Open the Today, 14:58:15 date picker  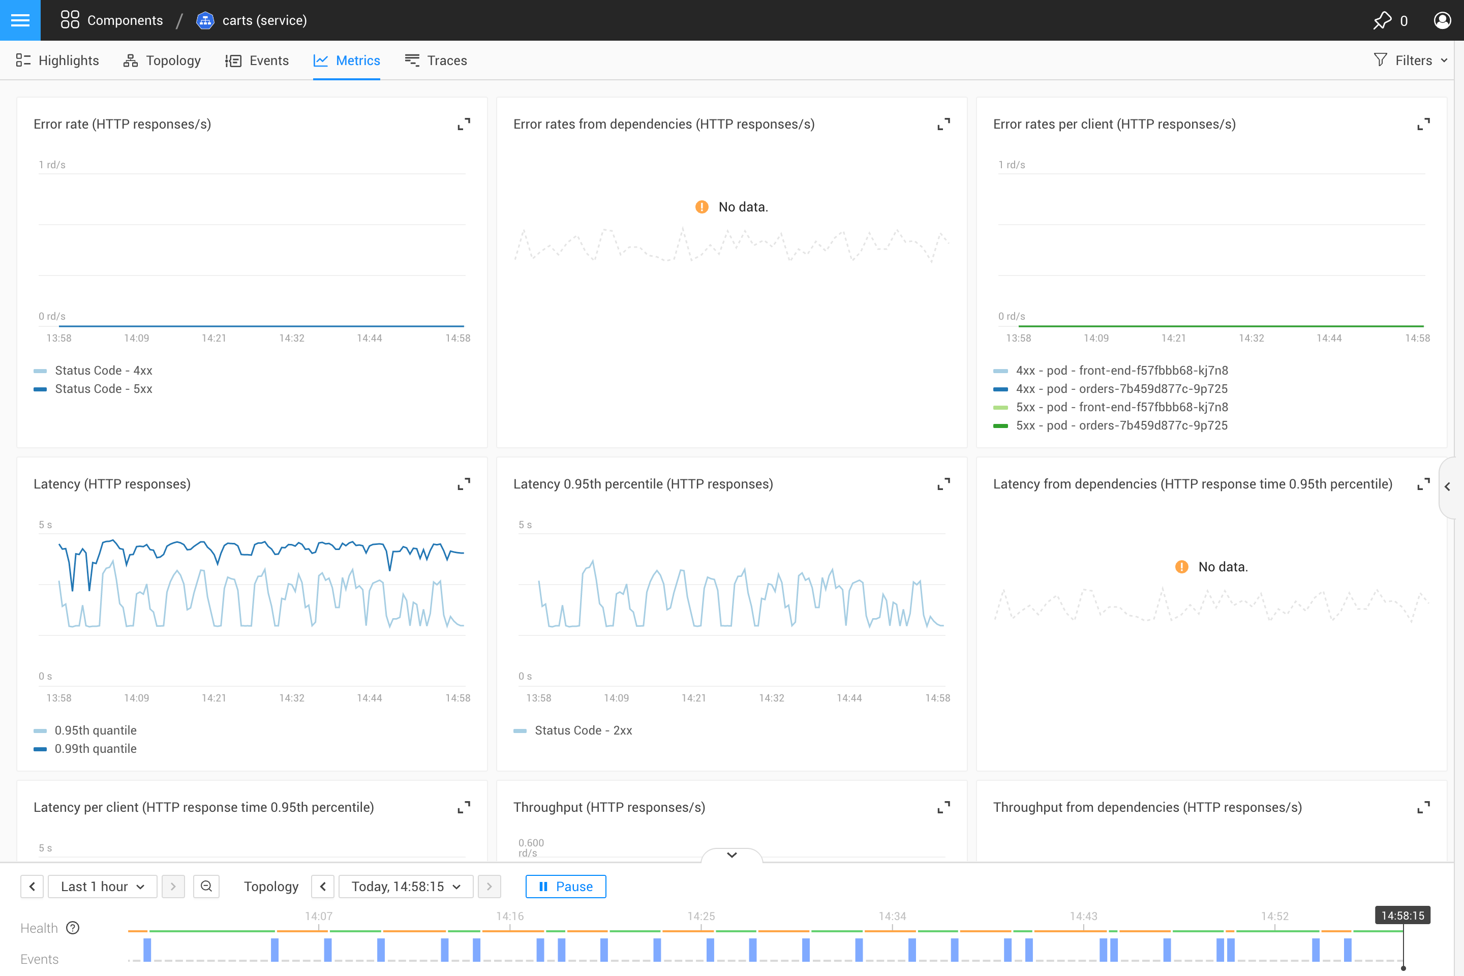click(x=405, y=887)
